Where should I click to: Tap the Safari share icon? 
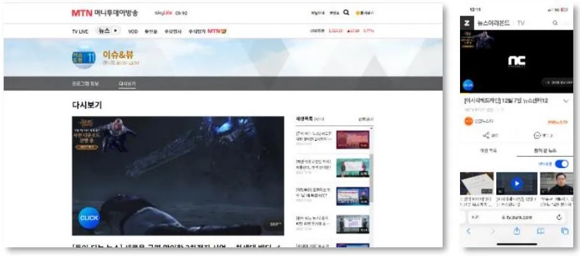click(x=517, y=231)
